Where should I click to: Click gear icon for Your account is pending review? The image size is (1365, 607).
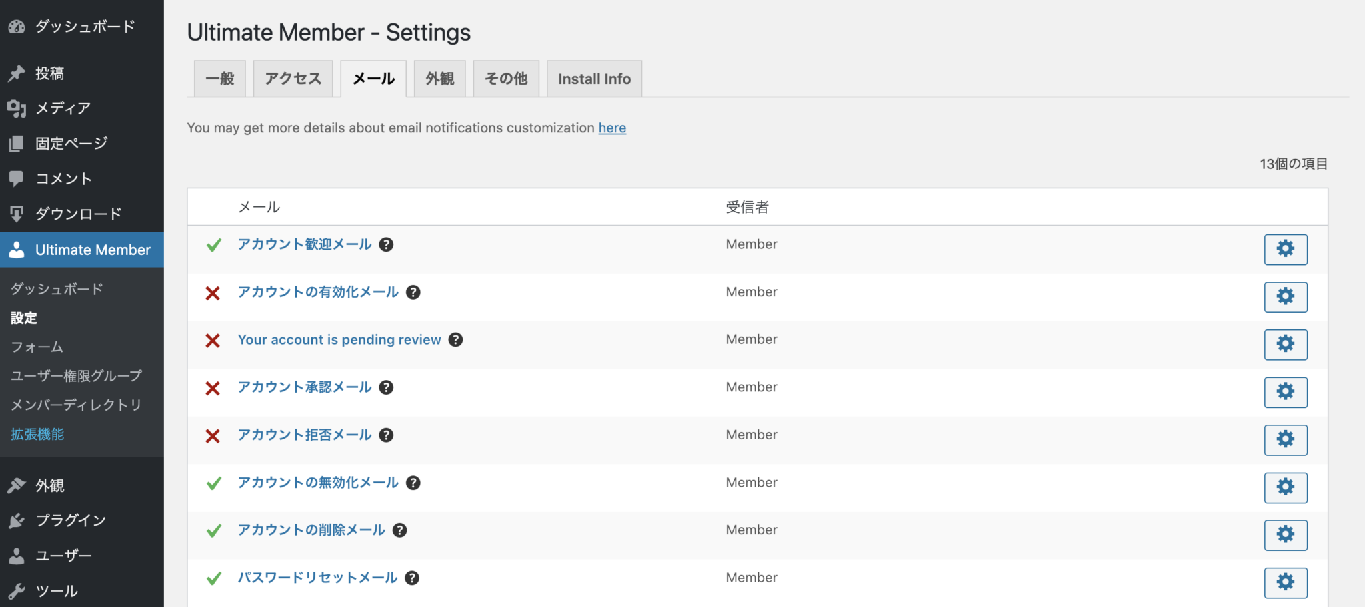pos(1285,344)
